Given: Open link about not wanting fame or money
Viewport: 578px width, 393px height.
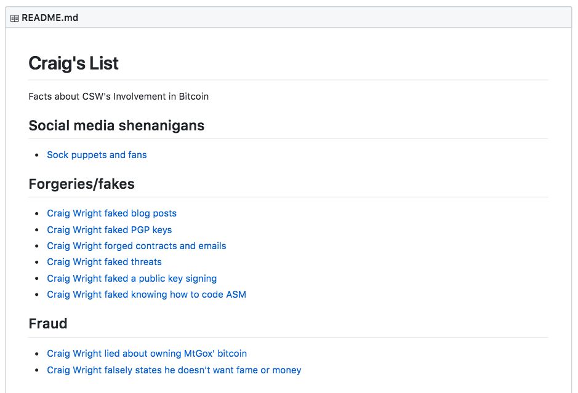Looking at the screenshot, I should tap(174, 370).
